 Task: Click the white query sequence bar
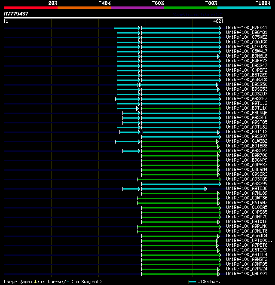tap(113, 18)
